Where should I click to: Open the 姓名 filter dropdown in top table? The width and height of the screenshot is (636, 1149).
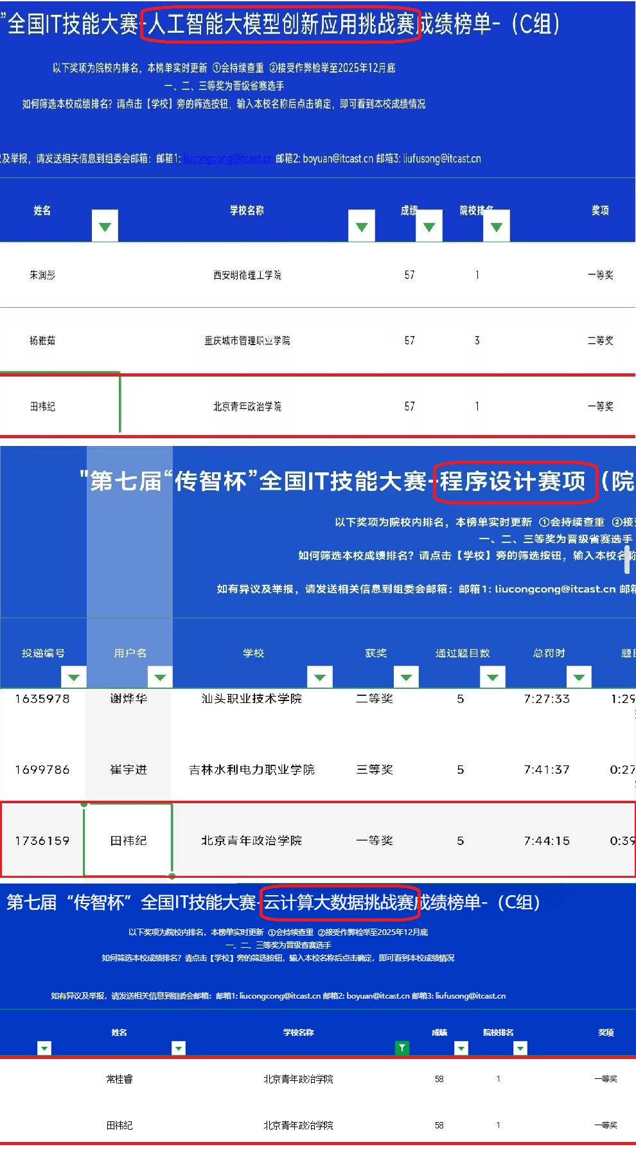105,226
